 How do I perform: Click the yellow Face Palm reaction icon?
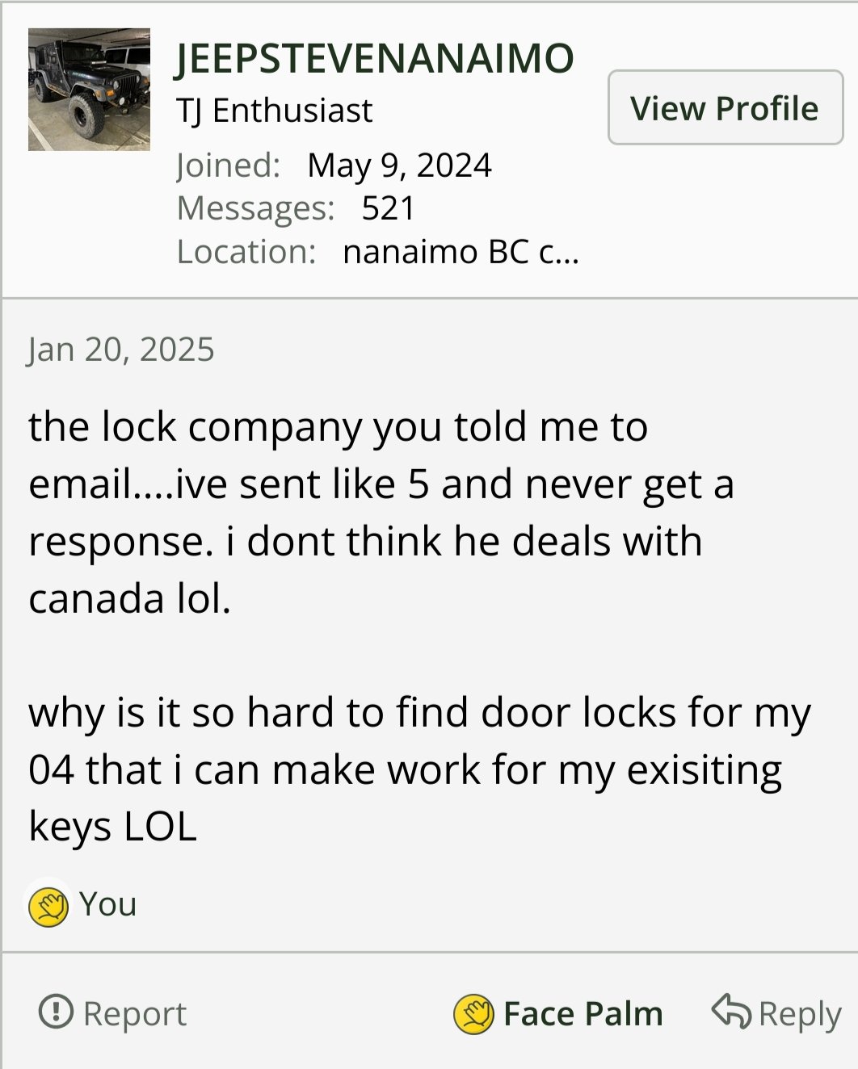tap(473, 1014)
